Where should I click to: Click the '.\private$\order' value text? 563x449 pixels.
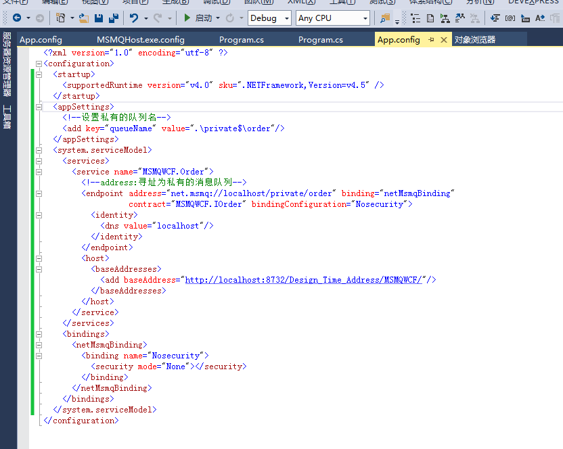(232, 128)
